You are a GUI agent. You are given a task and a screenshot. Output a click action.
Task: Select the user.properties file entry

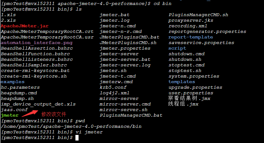coord(191,93)
